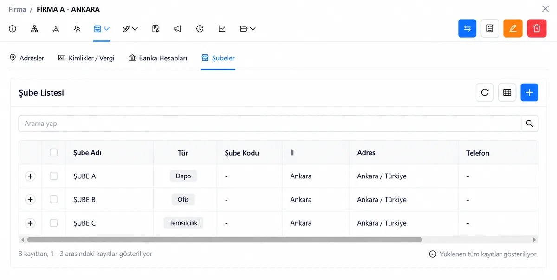Expand the ŞUBE A row details

coord(30,176)
